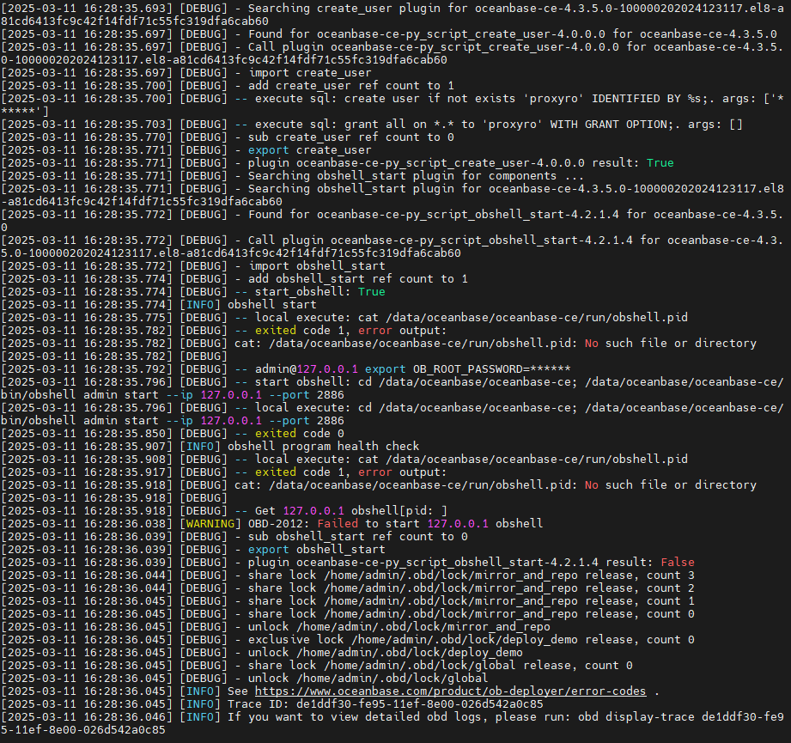Click the 'admin@127.0.0.1' host text
This screenshot has width=791, height=743.
(307, 369)
